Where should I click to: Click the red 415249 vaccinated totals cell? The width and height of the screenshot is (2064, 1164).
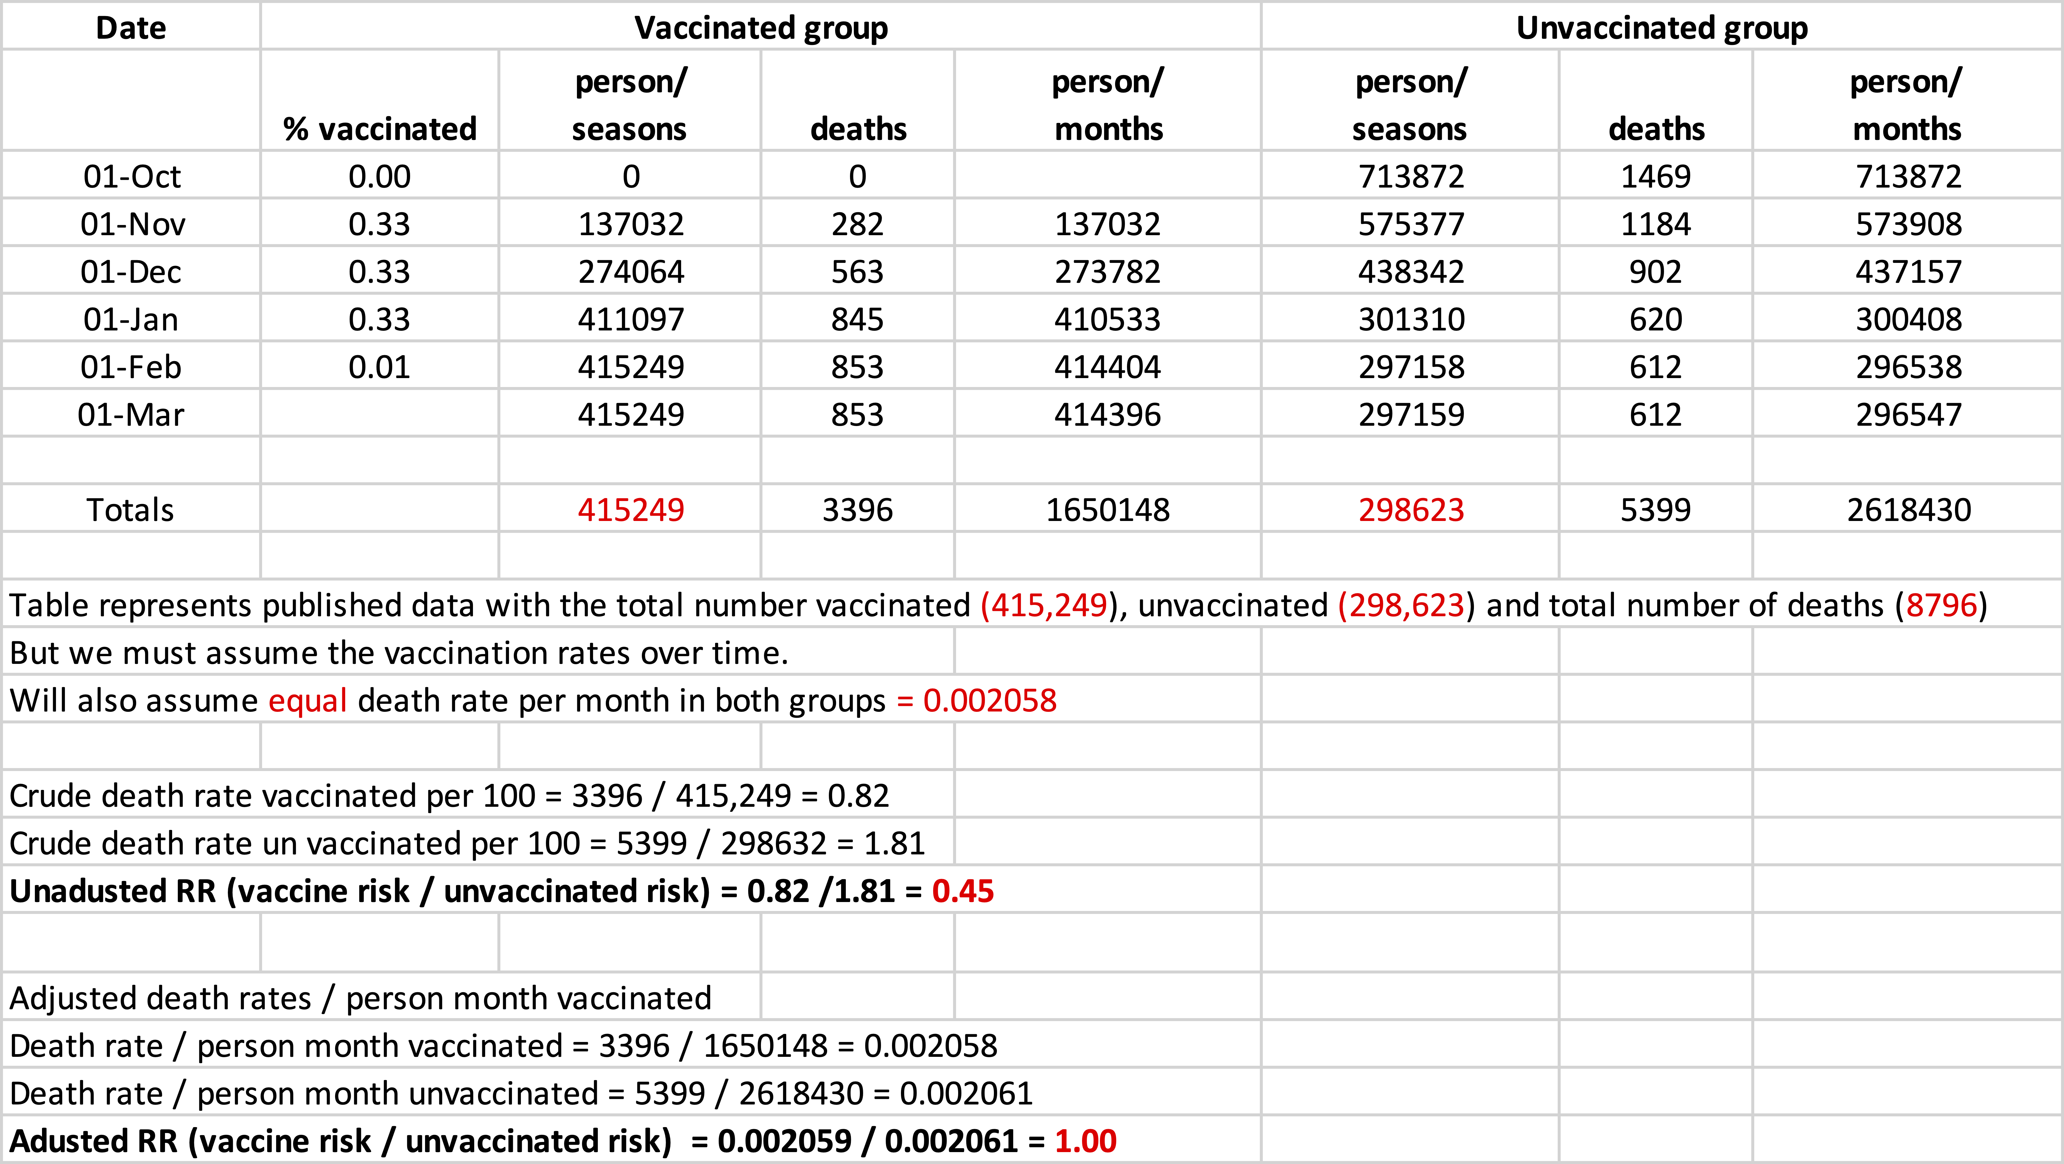(x=630, y=509)
